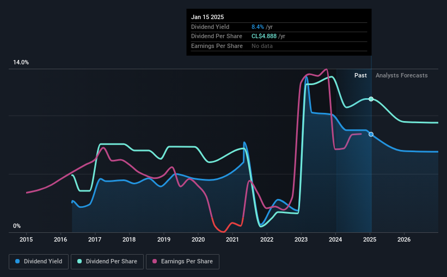Click the teal Dividend Per Share legend dot
The width and height of the screenshot is (447, 277).
coord(79,261)
